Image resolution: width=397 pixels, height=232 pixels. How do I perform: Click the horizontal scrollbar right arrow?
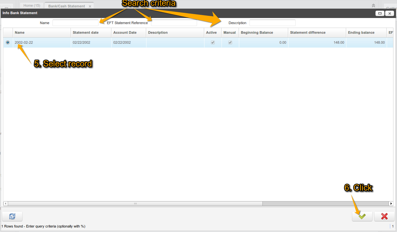click(391, 203)
